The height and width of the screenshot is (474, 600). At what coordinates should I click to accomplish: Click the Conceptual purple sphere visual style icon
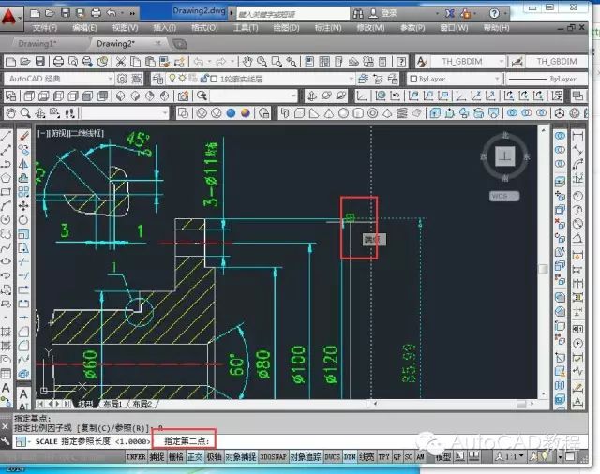pos(246,113)
